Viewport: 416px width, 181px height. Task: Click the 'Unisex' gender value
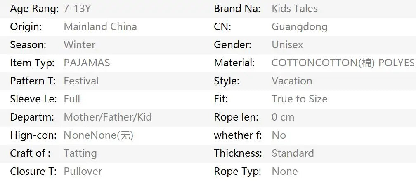tap(287, 45)
